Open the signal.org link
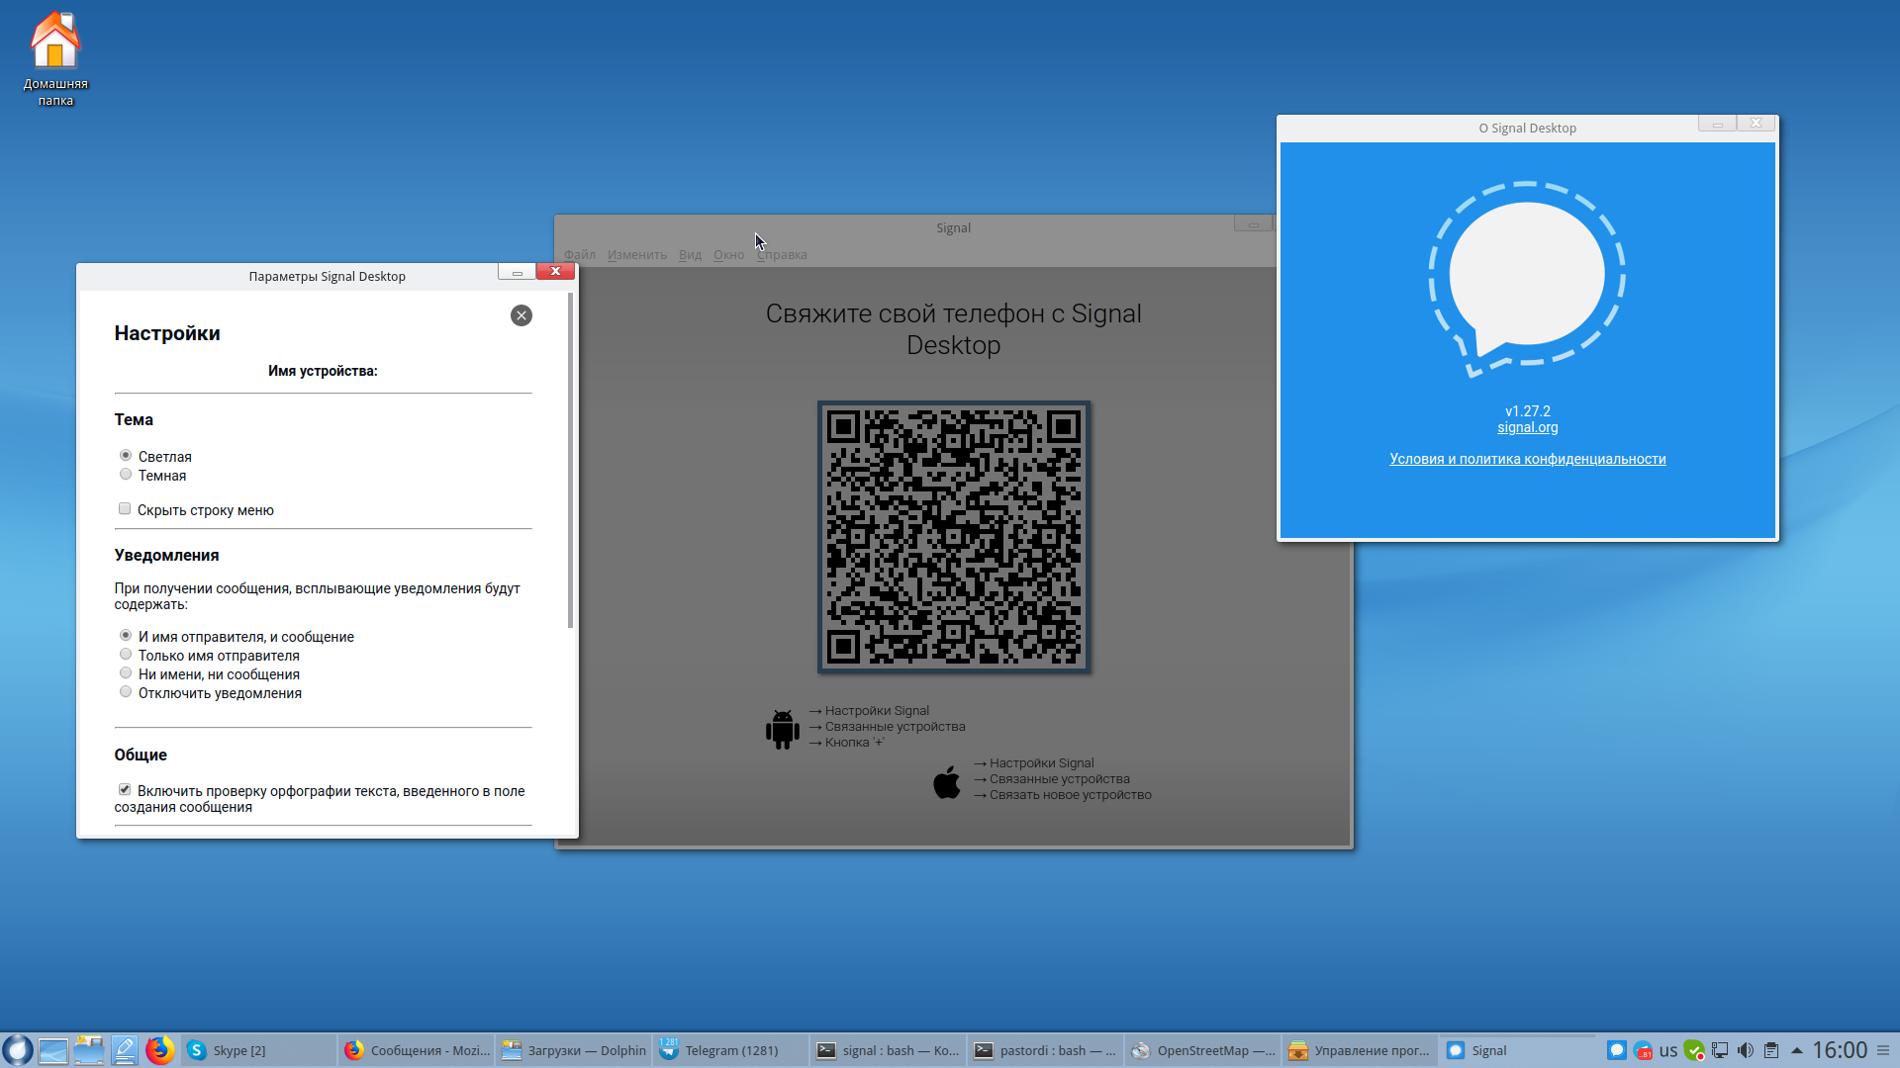This screenshot has width=1900, height=1068. 1527,427
